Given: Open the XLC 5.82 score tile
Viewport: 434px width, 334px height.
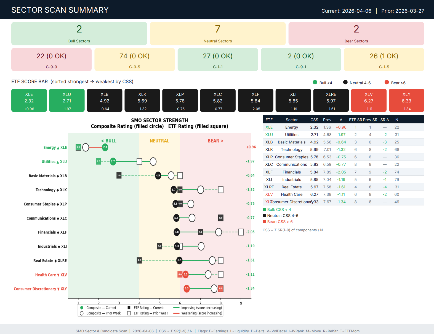Looking at the screenshot, I should tap(218, 100).
